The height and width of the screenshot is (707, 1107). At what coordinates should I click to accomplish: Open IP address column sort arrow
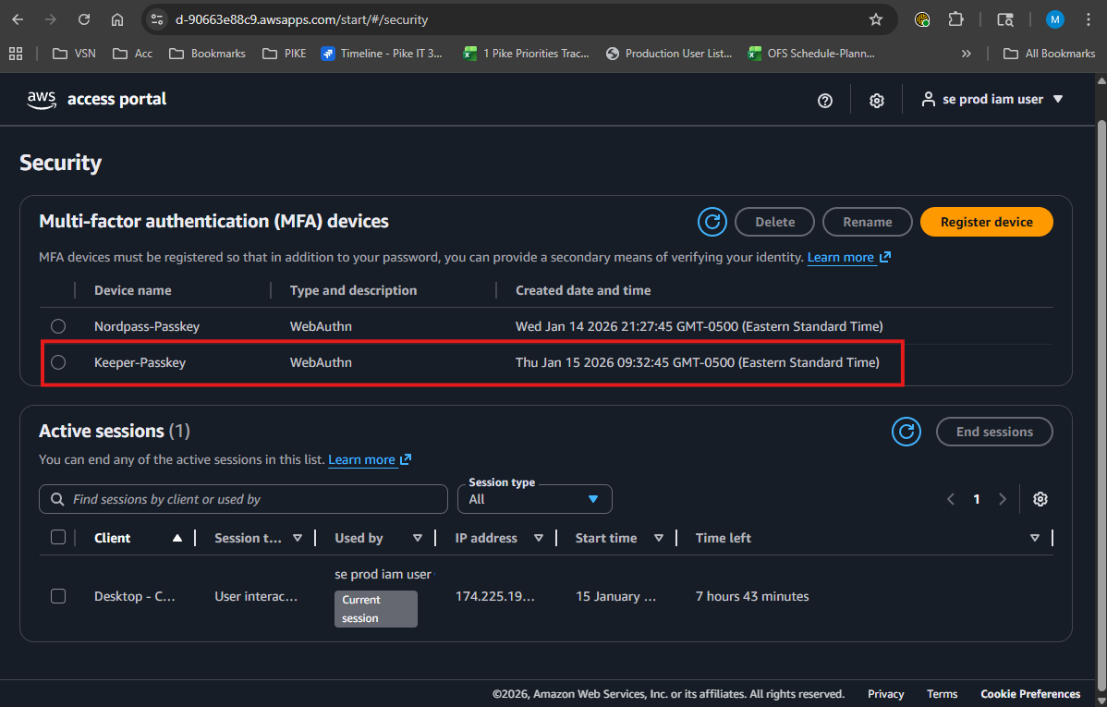(539, 538)
